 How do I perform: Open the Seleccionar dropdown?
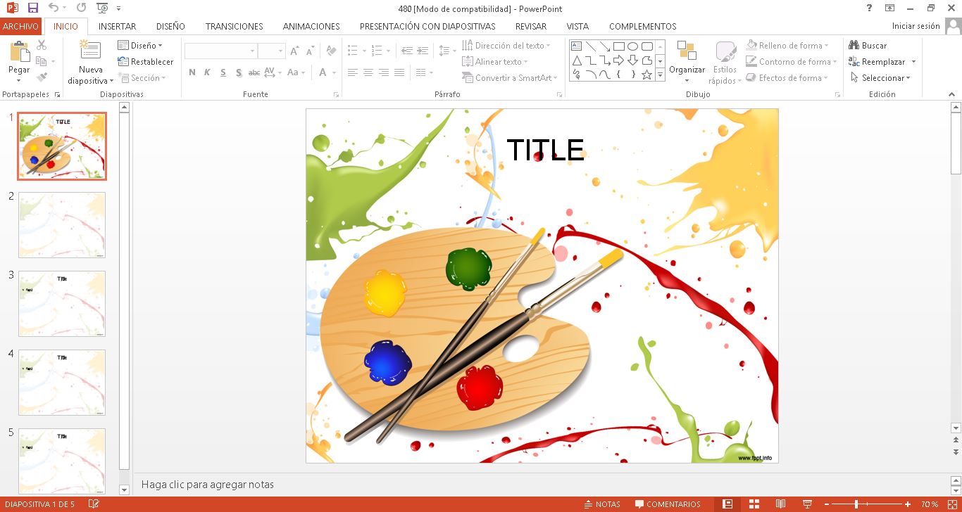coord(880,78)
